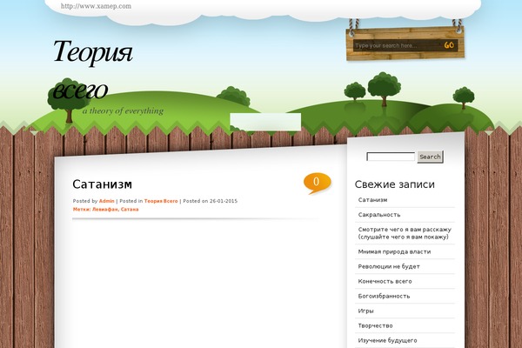Open the Сакральность recent post
The width and height of the screenshot is (522, 348).
[x=379, y=215]
